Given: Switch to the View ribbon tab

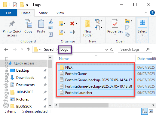Looking at the screenshot, I should pos(60,13).
